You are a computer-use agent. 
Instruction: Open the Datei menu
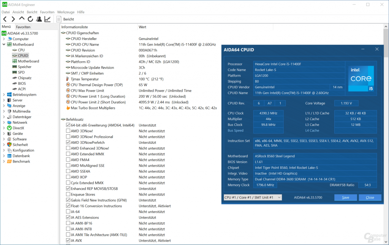click(x=6, y=12)
